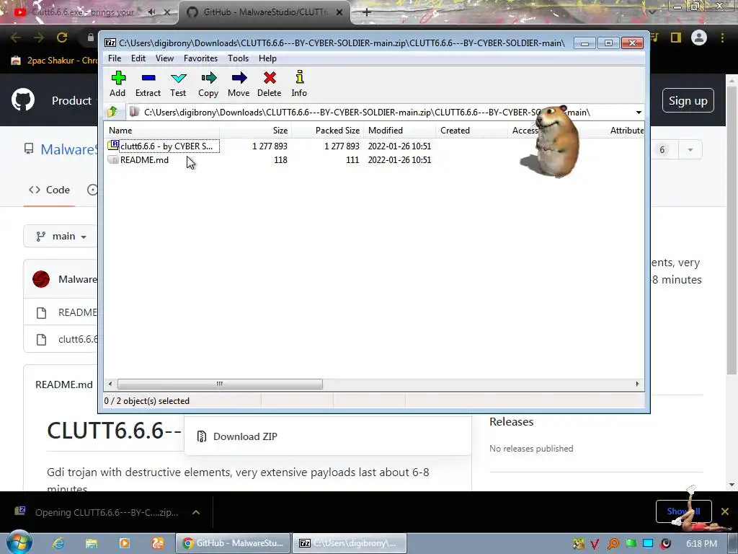738x554 pixels.
Task: Switch to the Code tab on GitHub
Action: click(49, 190)
